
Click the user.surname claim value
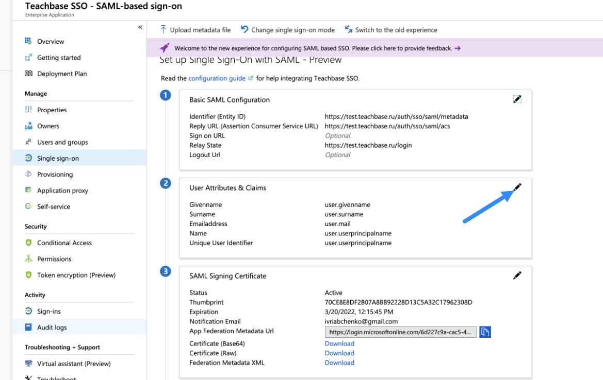[344, 215]
